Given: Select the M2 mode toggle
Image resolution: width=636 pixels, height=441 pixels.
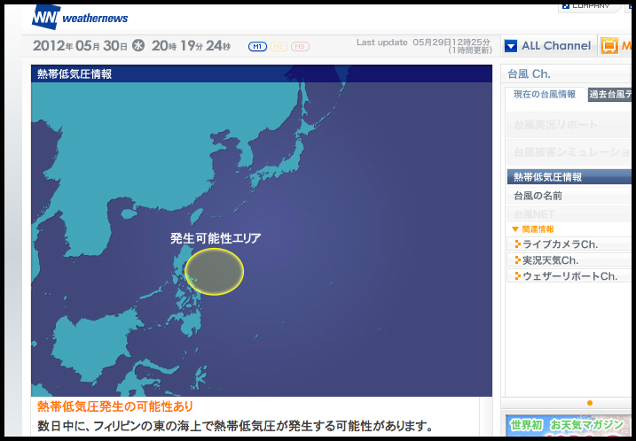Looking at the screenshot, I should [279, 47].
